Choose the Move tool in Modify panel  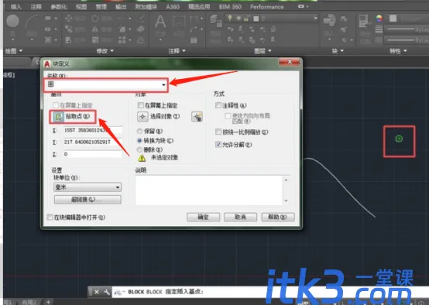point(68,19)
